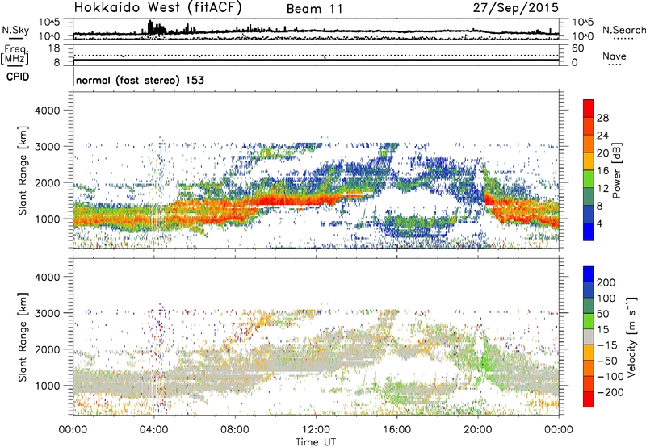Viewport: 646px width, 447px height.
Task: Click the '60' Nave axis tick
Action: (x=577, y=48)
